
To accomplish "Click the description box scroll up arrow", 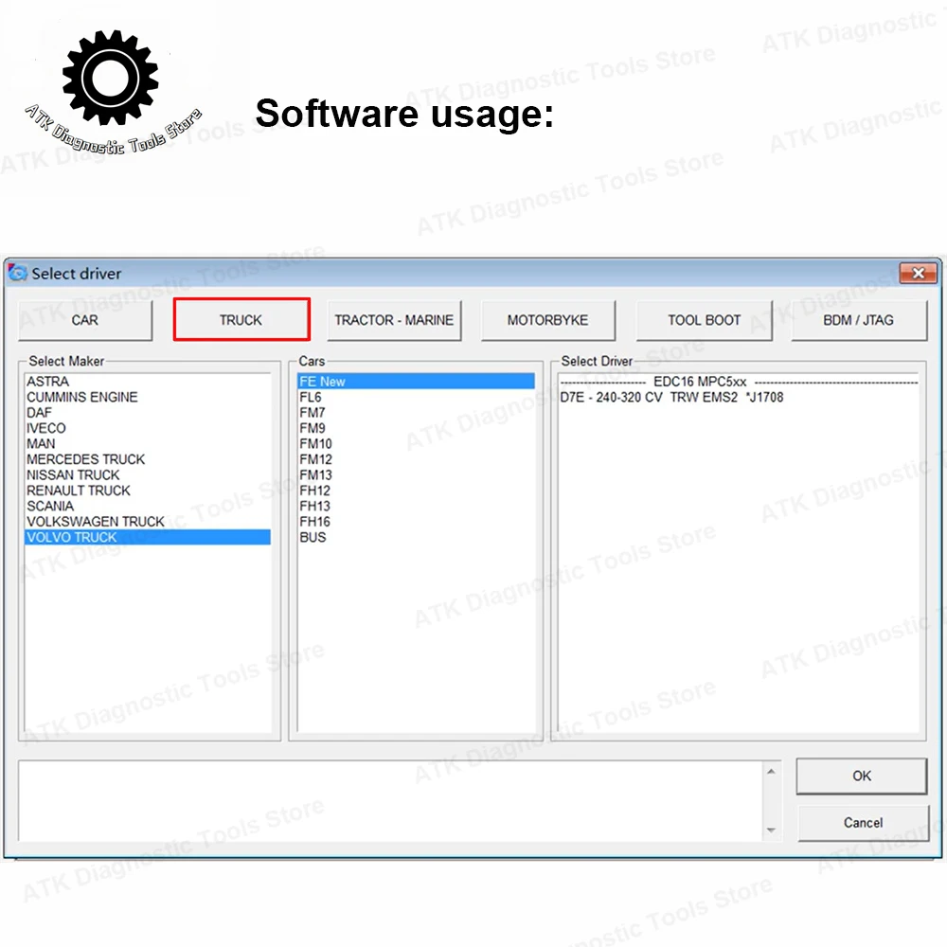I will [771, 771].
